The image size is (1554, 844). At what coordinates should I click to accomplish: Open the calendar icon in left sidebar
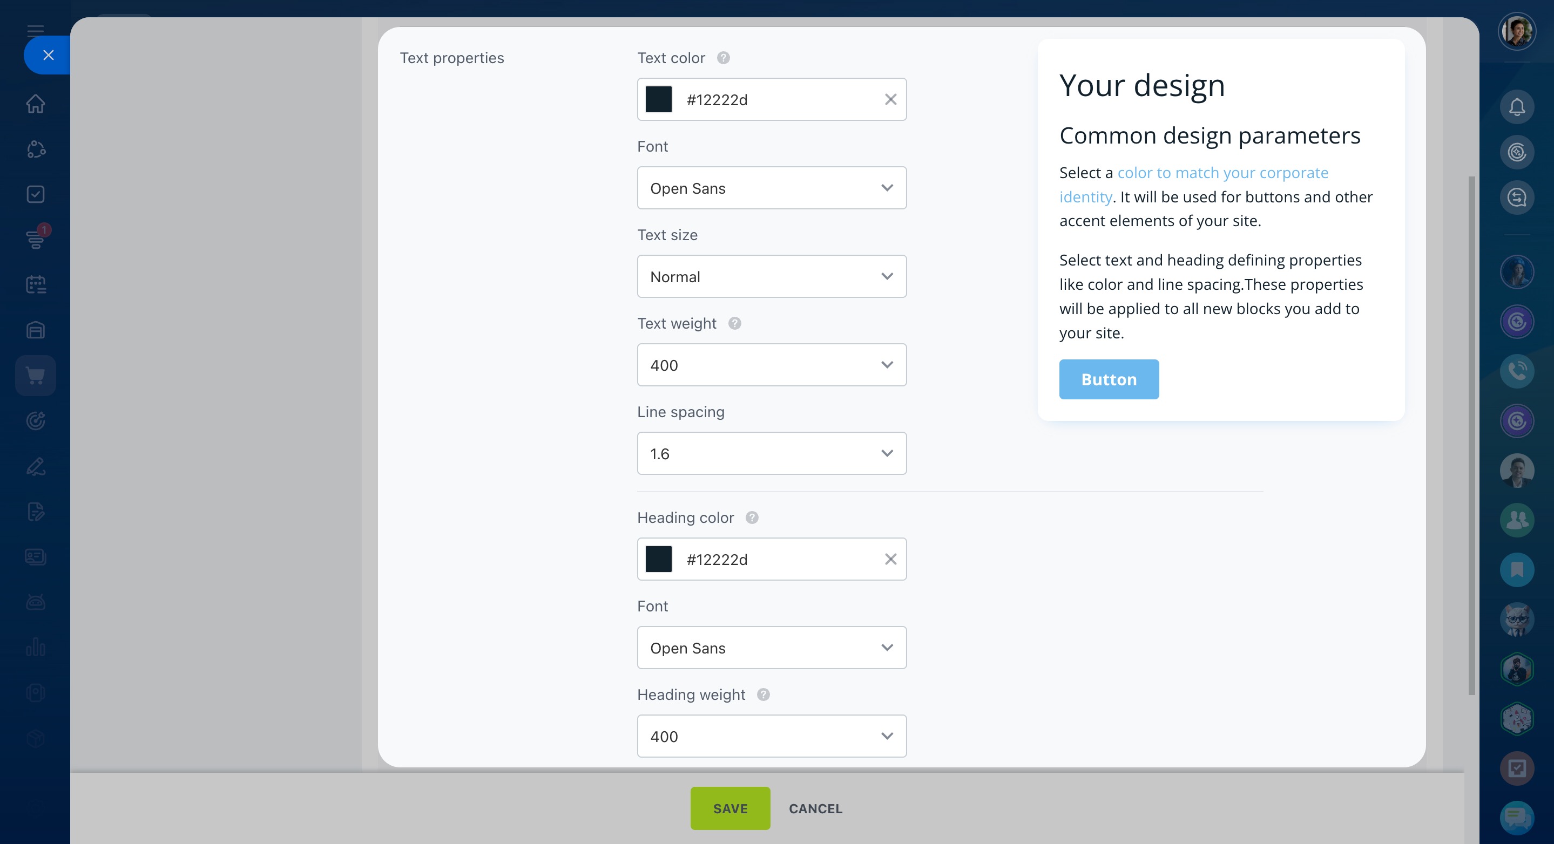36,284
